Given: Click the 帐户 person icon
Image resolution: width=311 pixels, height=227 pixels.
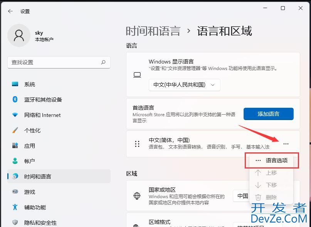Looking at the screenshot, I should click(15, 161).
